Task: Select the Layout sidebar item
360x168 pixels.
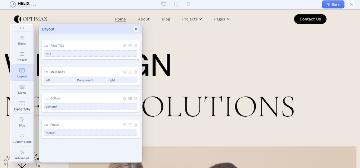Action: pos(22,73)
